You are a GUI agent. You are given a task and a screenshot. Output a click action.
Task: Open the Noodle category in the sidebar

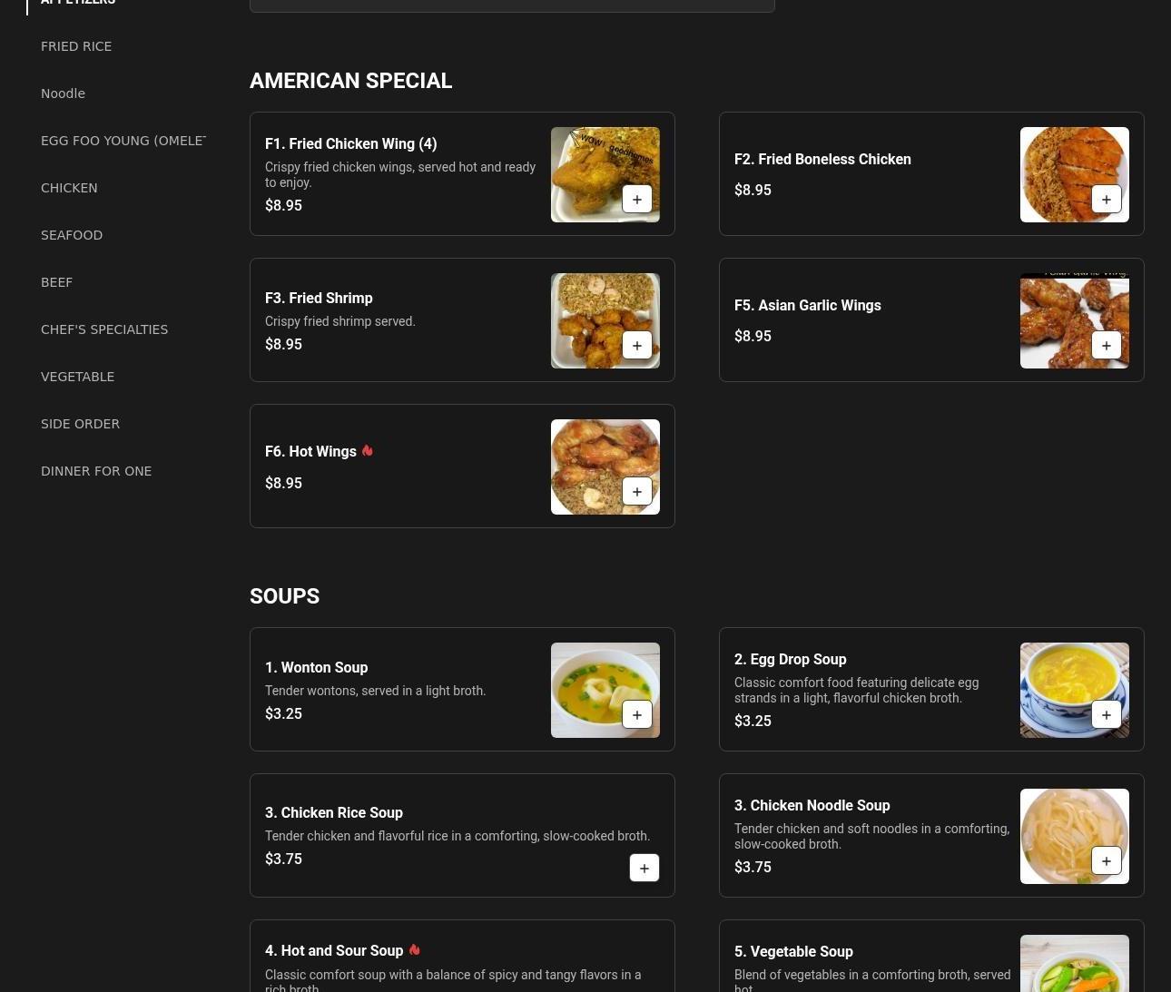63,93
